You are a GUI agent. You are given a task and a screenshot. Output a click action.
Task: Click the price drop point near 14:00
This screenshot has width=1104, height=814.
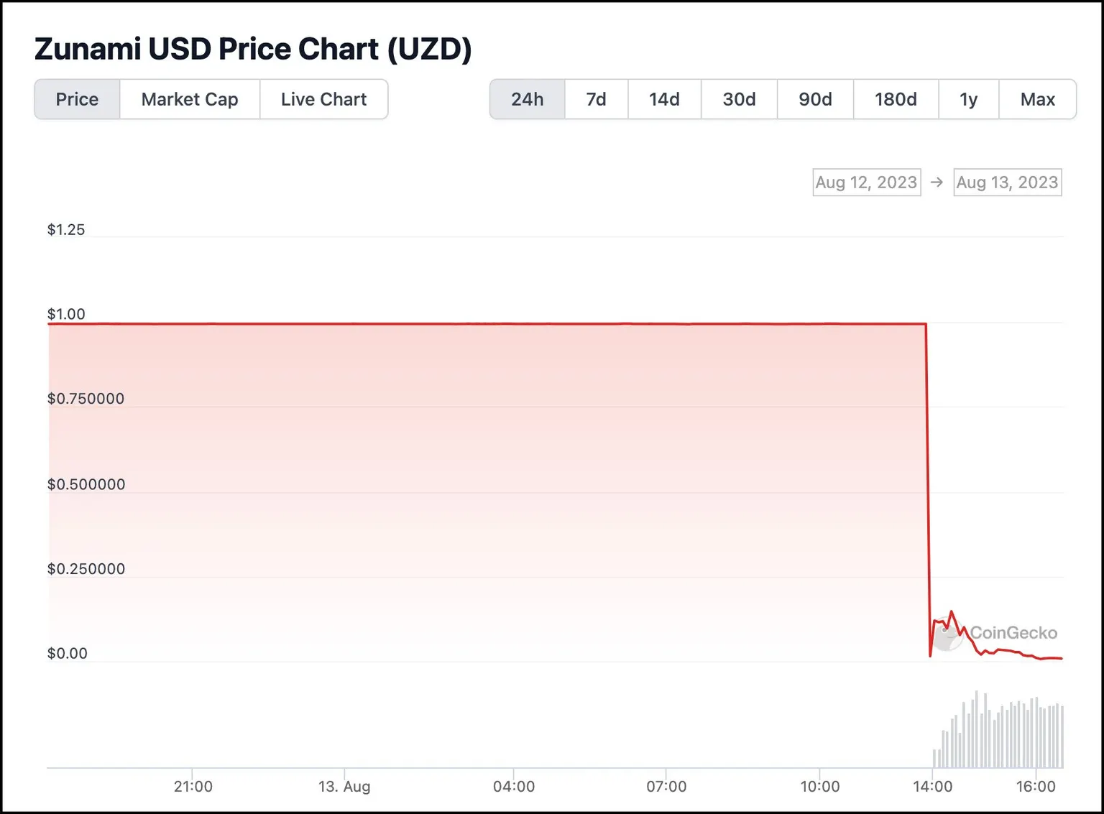[928, 489]
